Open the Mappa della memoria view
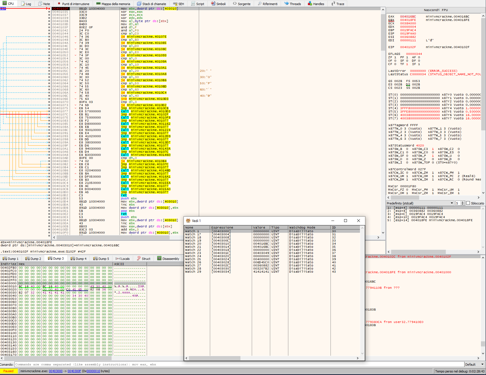 [x=113, y=4]
